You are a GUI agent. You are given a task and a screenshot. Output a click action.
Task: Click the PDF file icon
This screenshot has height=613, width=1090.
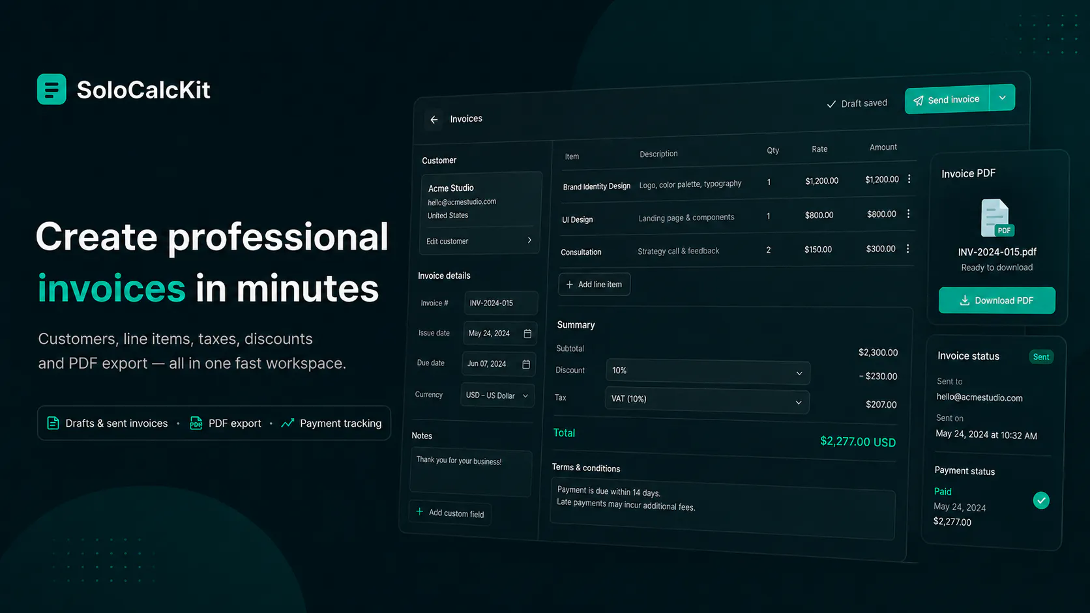point(997,218)
